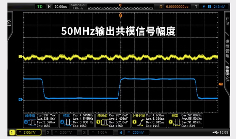Click the yellow channel 1 ground marker
Viewport: 236px width, 139px height.
click(x=20, y=57)
